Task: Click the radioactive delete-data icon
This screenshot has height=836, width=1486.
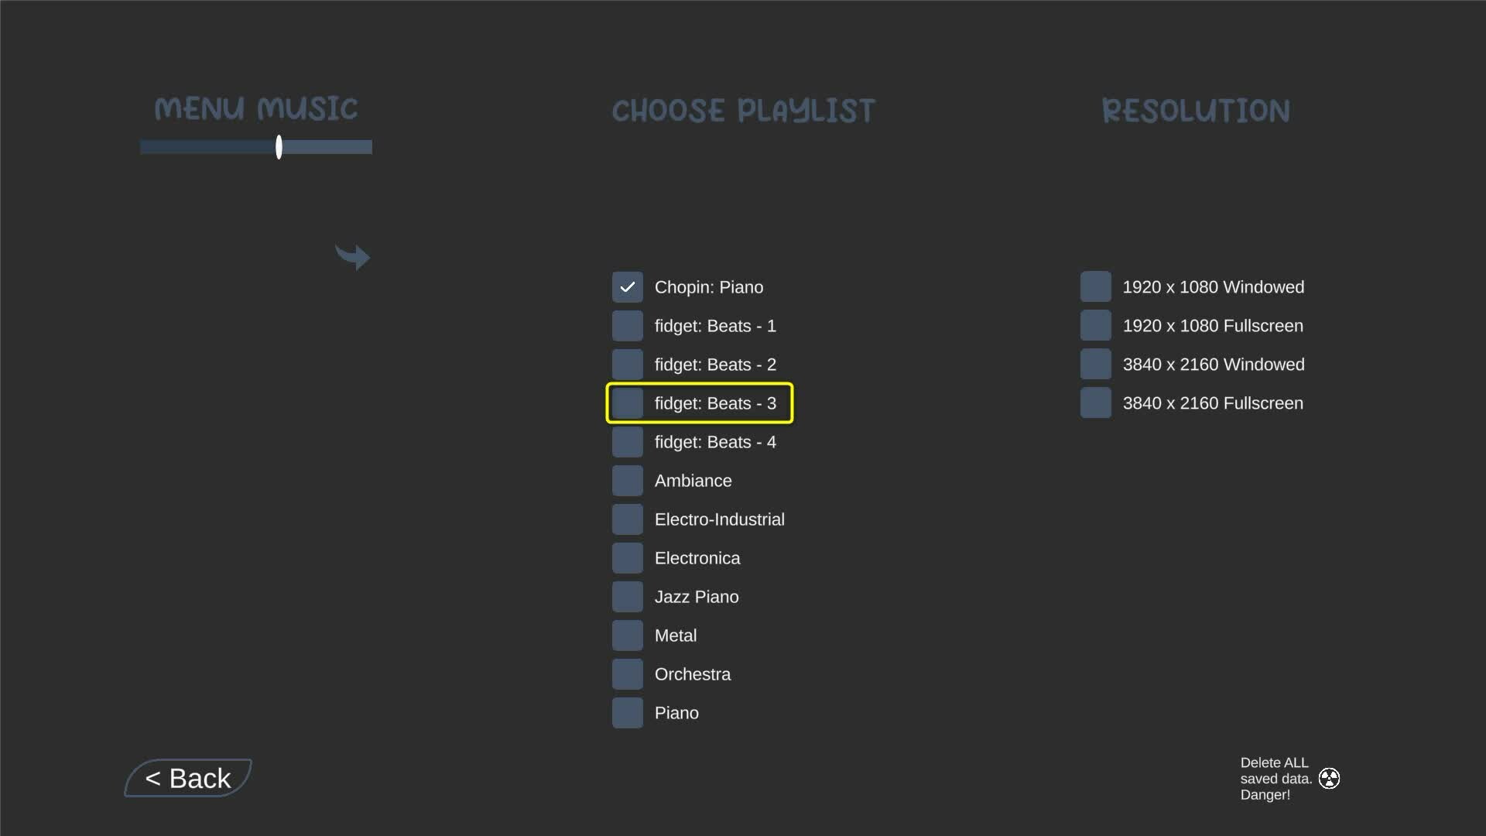Action: pyautogui.click(x=1329, y=778)
